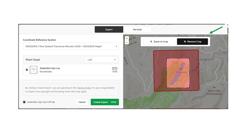252x134 pixels.
Task: Cancel the export
Action: pos(82,102)
